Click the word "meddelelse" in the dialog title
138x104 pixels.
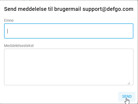coord(32,9)
